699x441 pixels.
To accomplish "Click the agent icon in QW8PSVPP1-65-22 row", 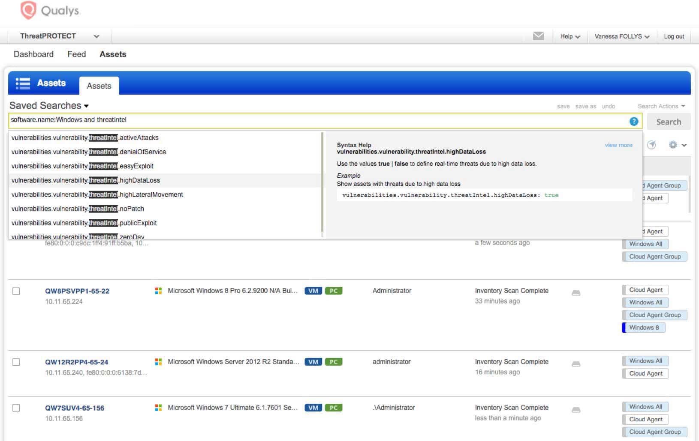I will 576,293.
